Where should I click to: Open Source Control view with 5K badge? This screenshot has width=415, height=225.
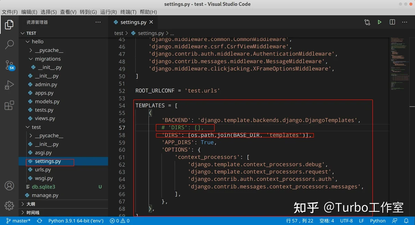9,65
